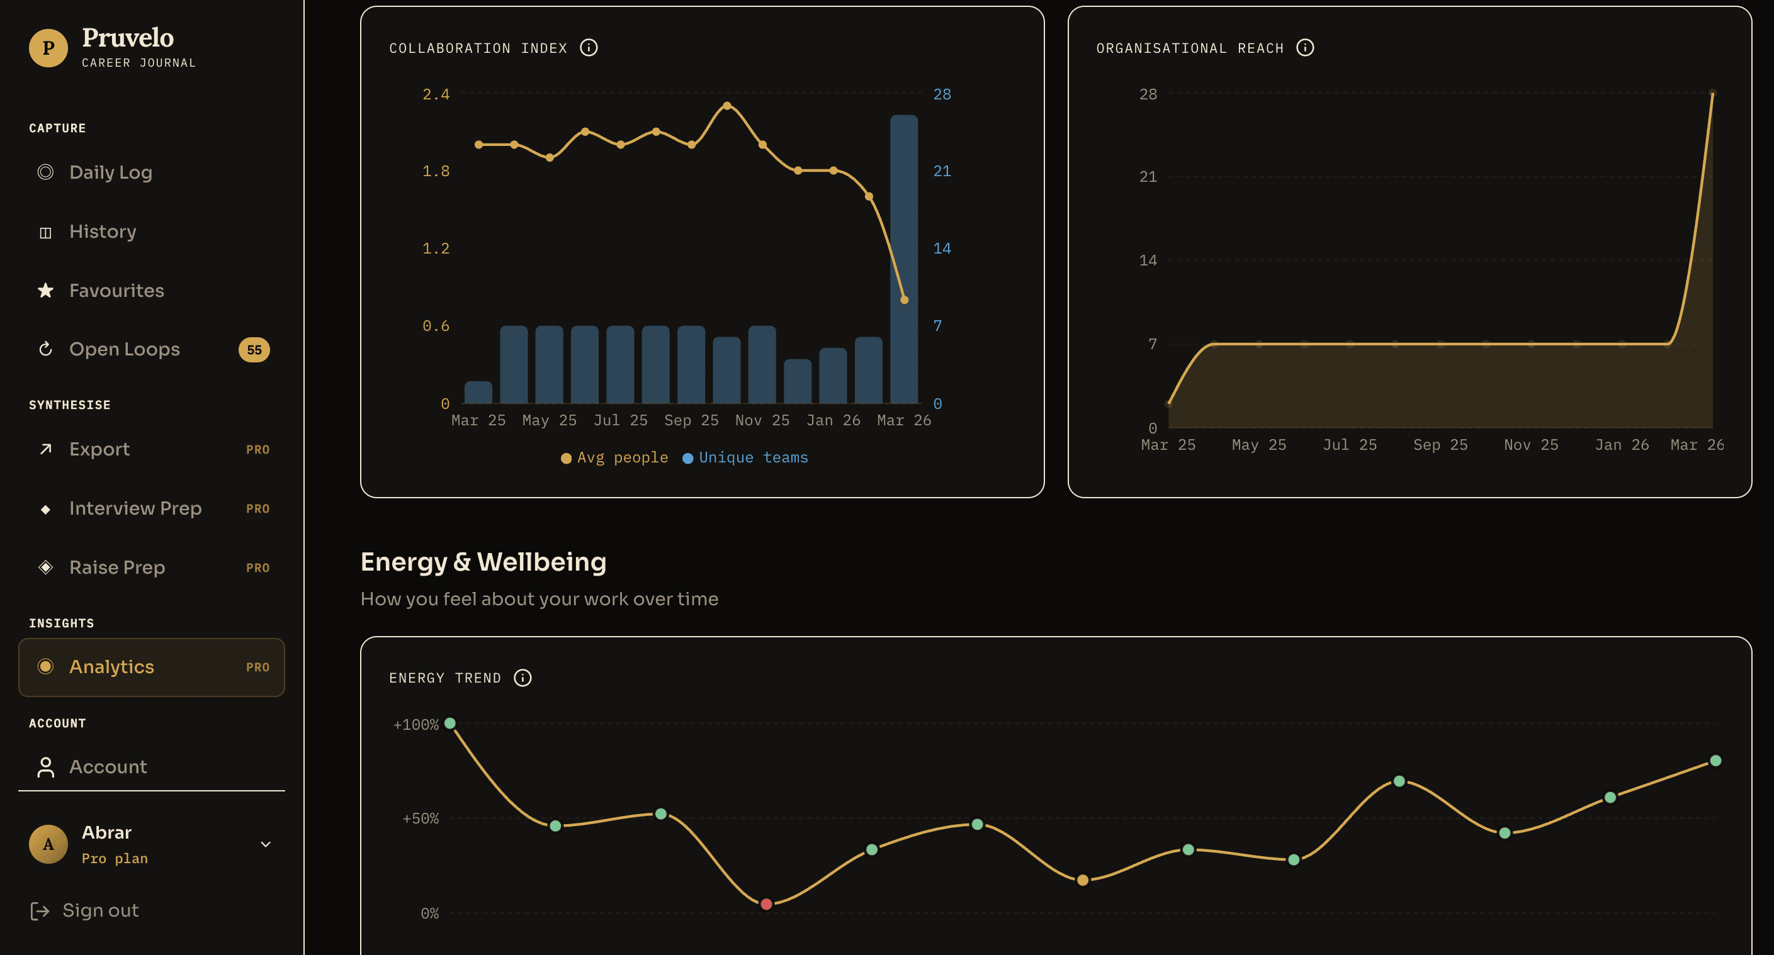Open the Account person icon
The width and height of the screenshot is (1774, 955).
click(x=45, y=766)
